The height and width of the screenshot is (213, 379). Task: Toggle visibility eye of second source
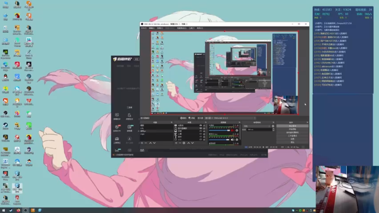point(201,128)
